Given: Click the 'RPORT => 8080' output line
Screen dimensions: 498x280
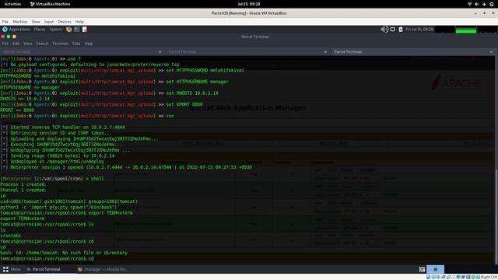Looking at the screenshot, I should click(17, 110).
